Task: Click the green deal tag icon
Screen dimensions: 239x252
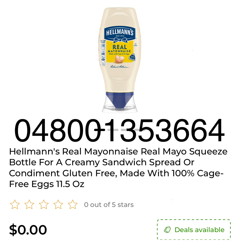Action: [167, 230]
